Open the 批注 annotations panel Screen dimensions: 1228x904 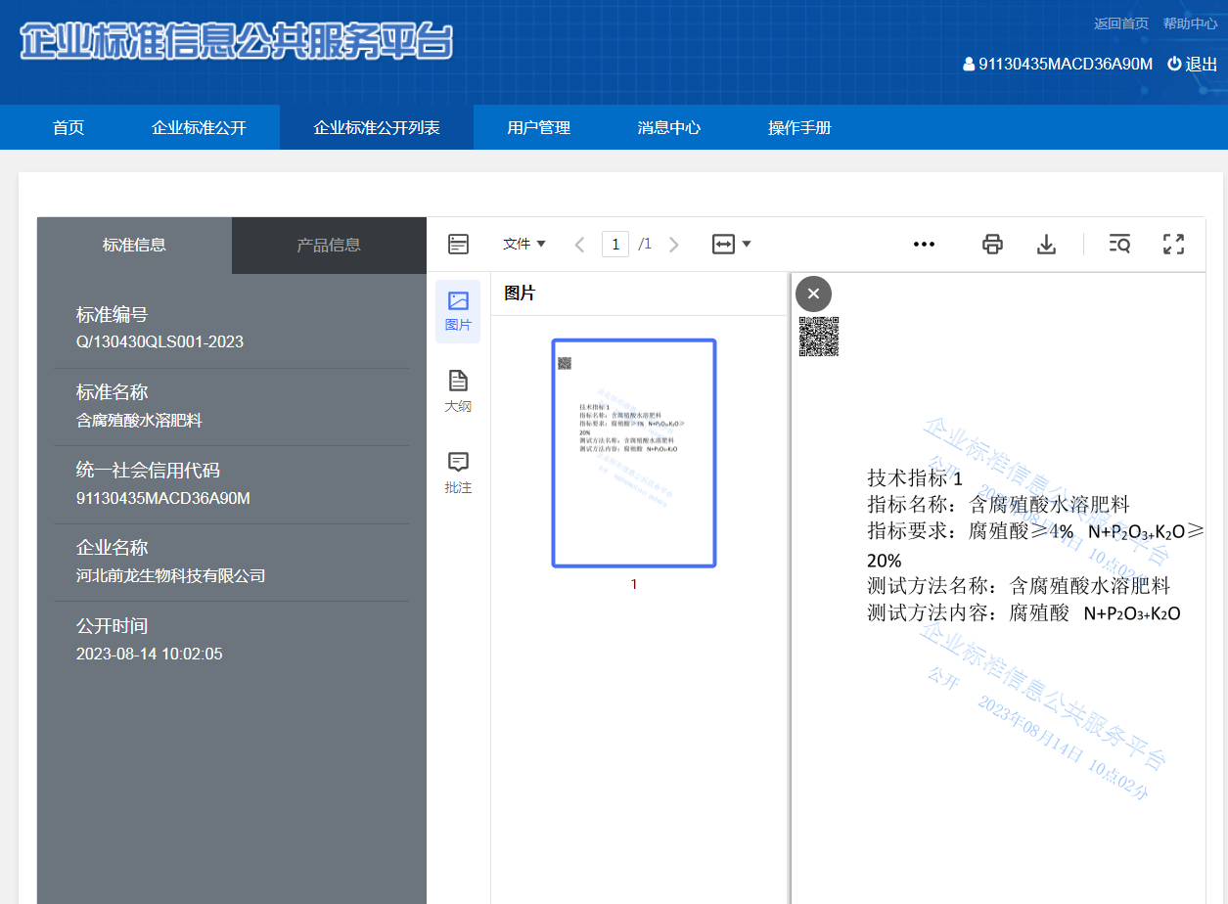[458, 473]
